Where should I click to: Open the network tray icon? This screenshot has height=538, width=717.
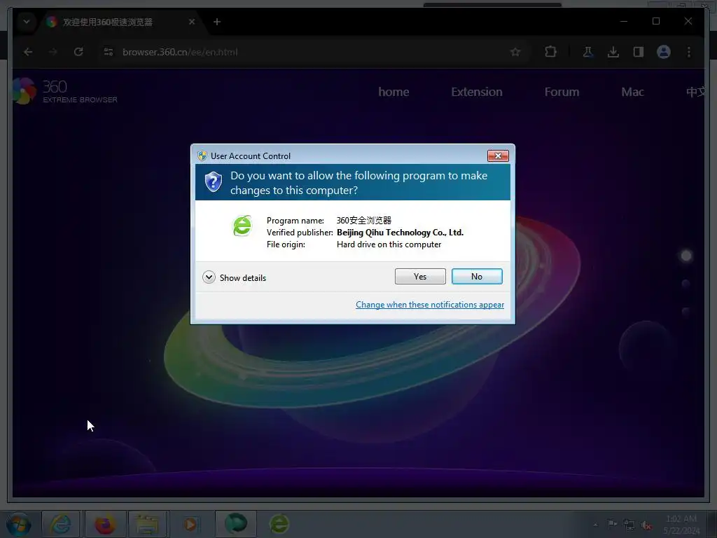tap(629, 525)
